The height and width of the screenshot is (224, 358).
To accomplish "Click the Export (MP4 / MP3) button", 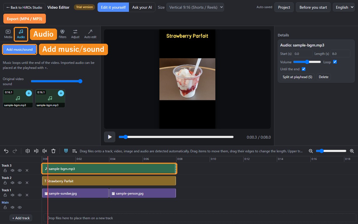I will point(25,19).
